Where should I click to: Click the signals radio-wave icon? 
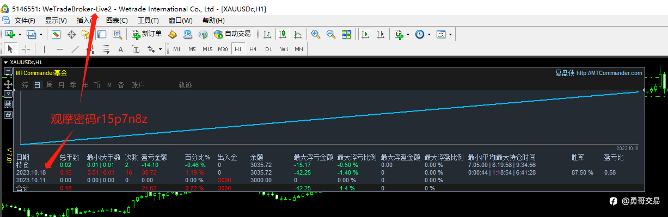[203, 34]
